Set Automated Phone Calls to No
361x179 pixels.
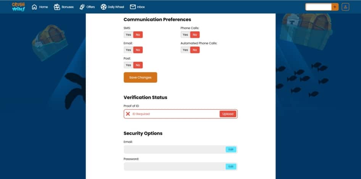click(x=195, y=50)
